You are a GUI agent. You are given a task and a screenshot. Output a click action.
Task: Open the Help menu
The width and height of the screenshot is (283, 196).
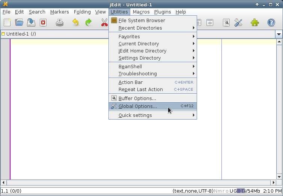[x=181, y=12]
